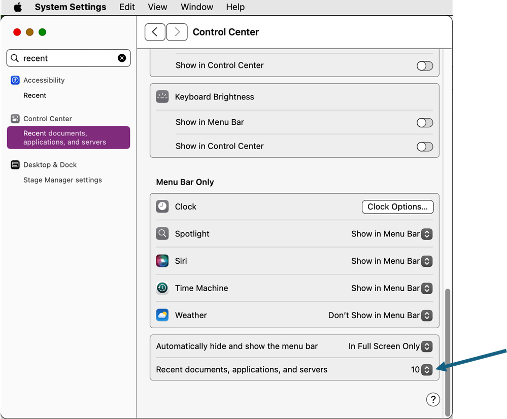Select Control Center in search results
Viewport: 507px width, 419px height.
coord(48,119)
